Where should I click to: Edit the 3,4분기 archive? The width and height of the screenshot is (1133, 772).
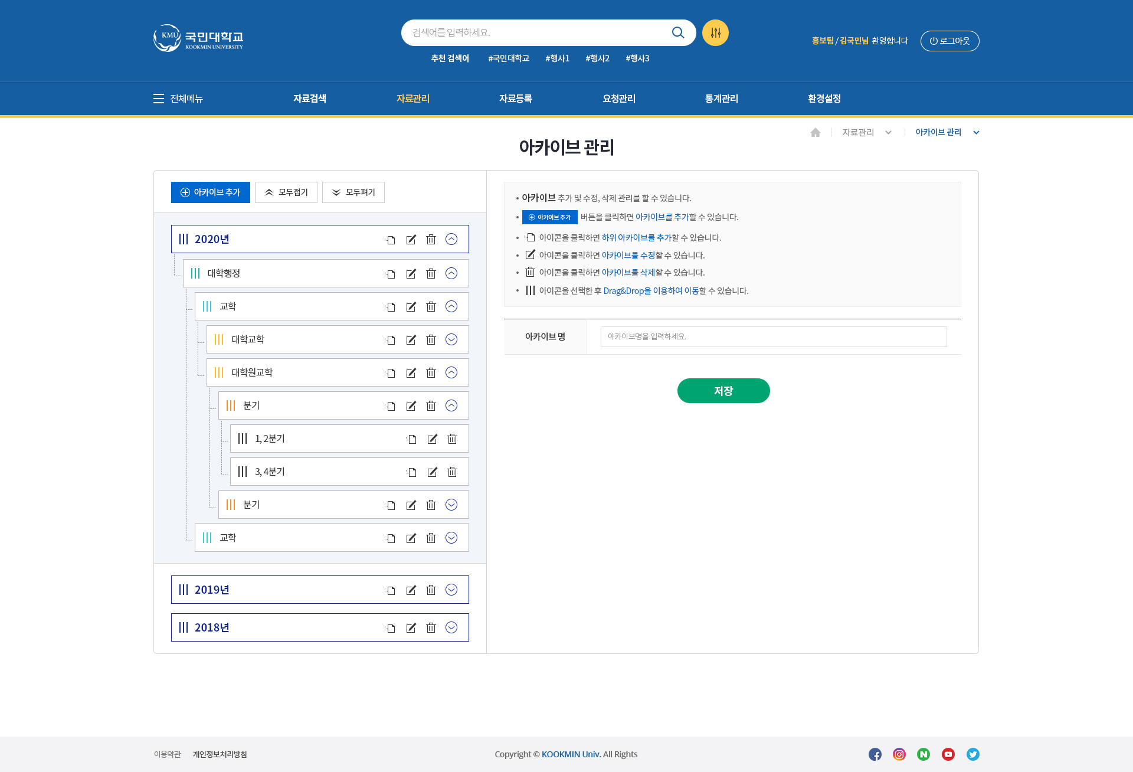(x=433, y=472)
